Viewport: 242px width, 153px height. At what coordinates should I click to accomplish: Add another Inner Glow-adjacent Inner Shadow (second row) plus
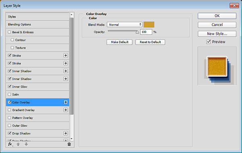click(x=66, y=79)
